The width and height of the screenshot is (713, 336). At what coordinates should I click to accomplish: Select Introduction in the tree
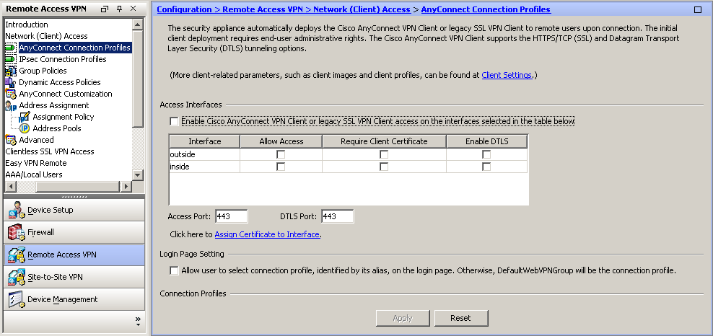click(27, 25)
